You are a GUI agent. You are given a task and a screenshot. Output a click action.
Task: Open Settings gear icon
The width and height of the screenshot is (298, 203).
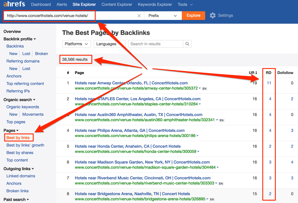[213, 16]
